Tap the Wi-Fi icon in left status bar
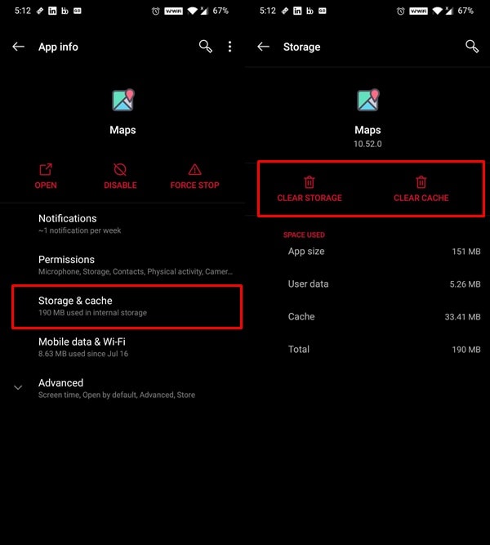The height and width of the screenshot is (545, 490). click(x=192, y=11)
